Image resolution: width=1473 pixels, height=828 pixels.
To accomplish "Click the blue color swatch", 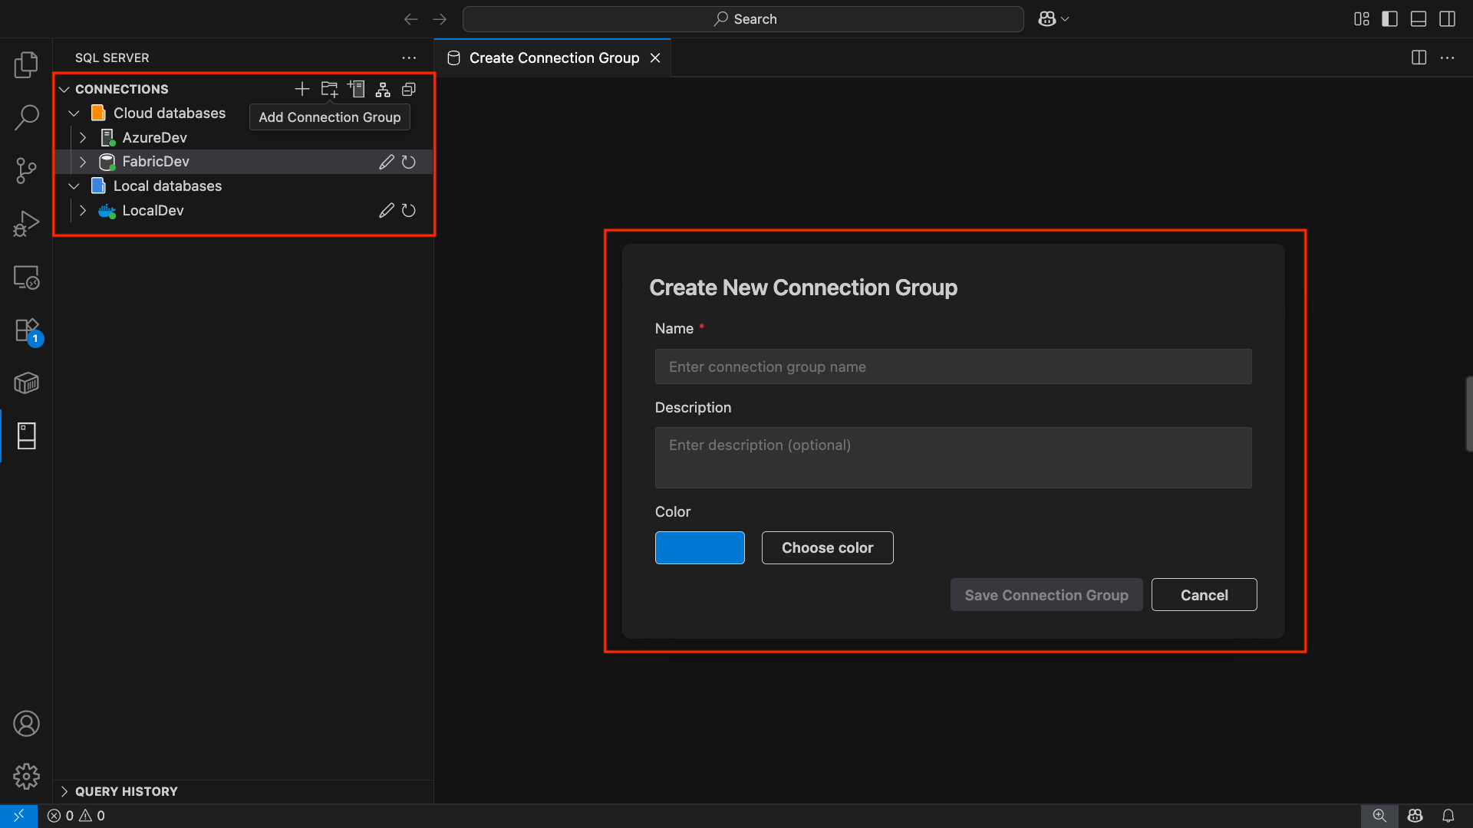I will (700, 547).
